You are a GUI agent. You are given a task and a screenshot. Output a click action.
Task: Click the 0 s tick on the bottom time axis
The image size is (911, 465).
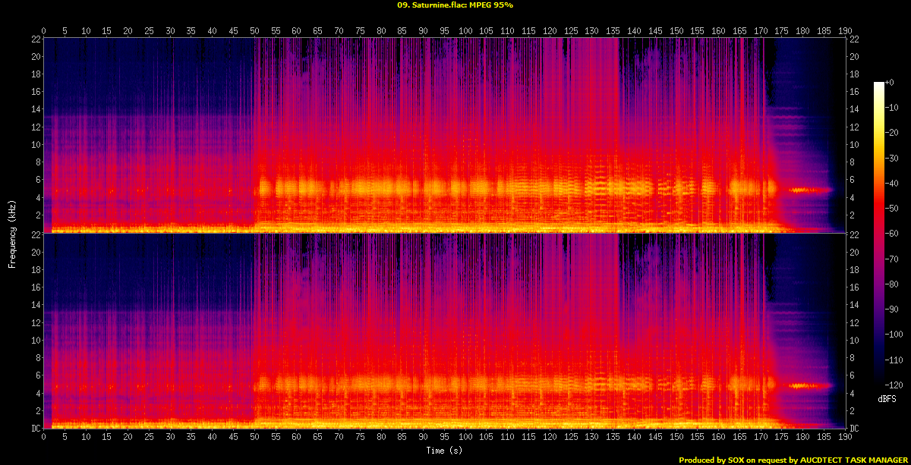44,436
